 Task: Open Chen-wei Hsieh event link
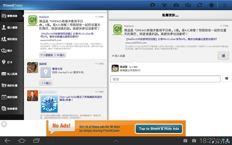click(80, 98)
